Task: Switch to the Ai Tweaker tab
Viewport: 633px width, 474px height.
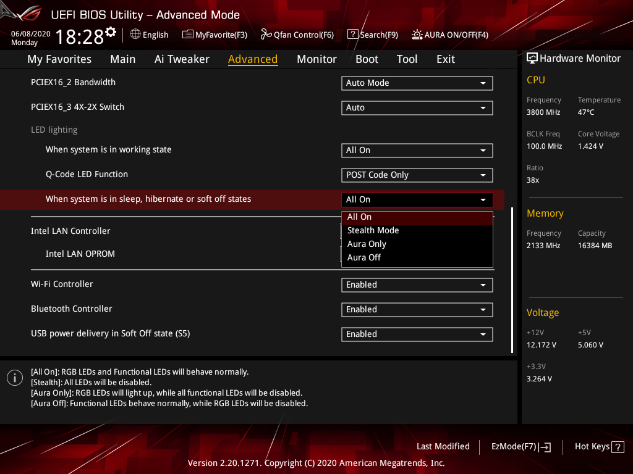Action: (x=182, y=59)
